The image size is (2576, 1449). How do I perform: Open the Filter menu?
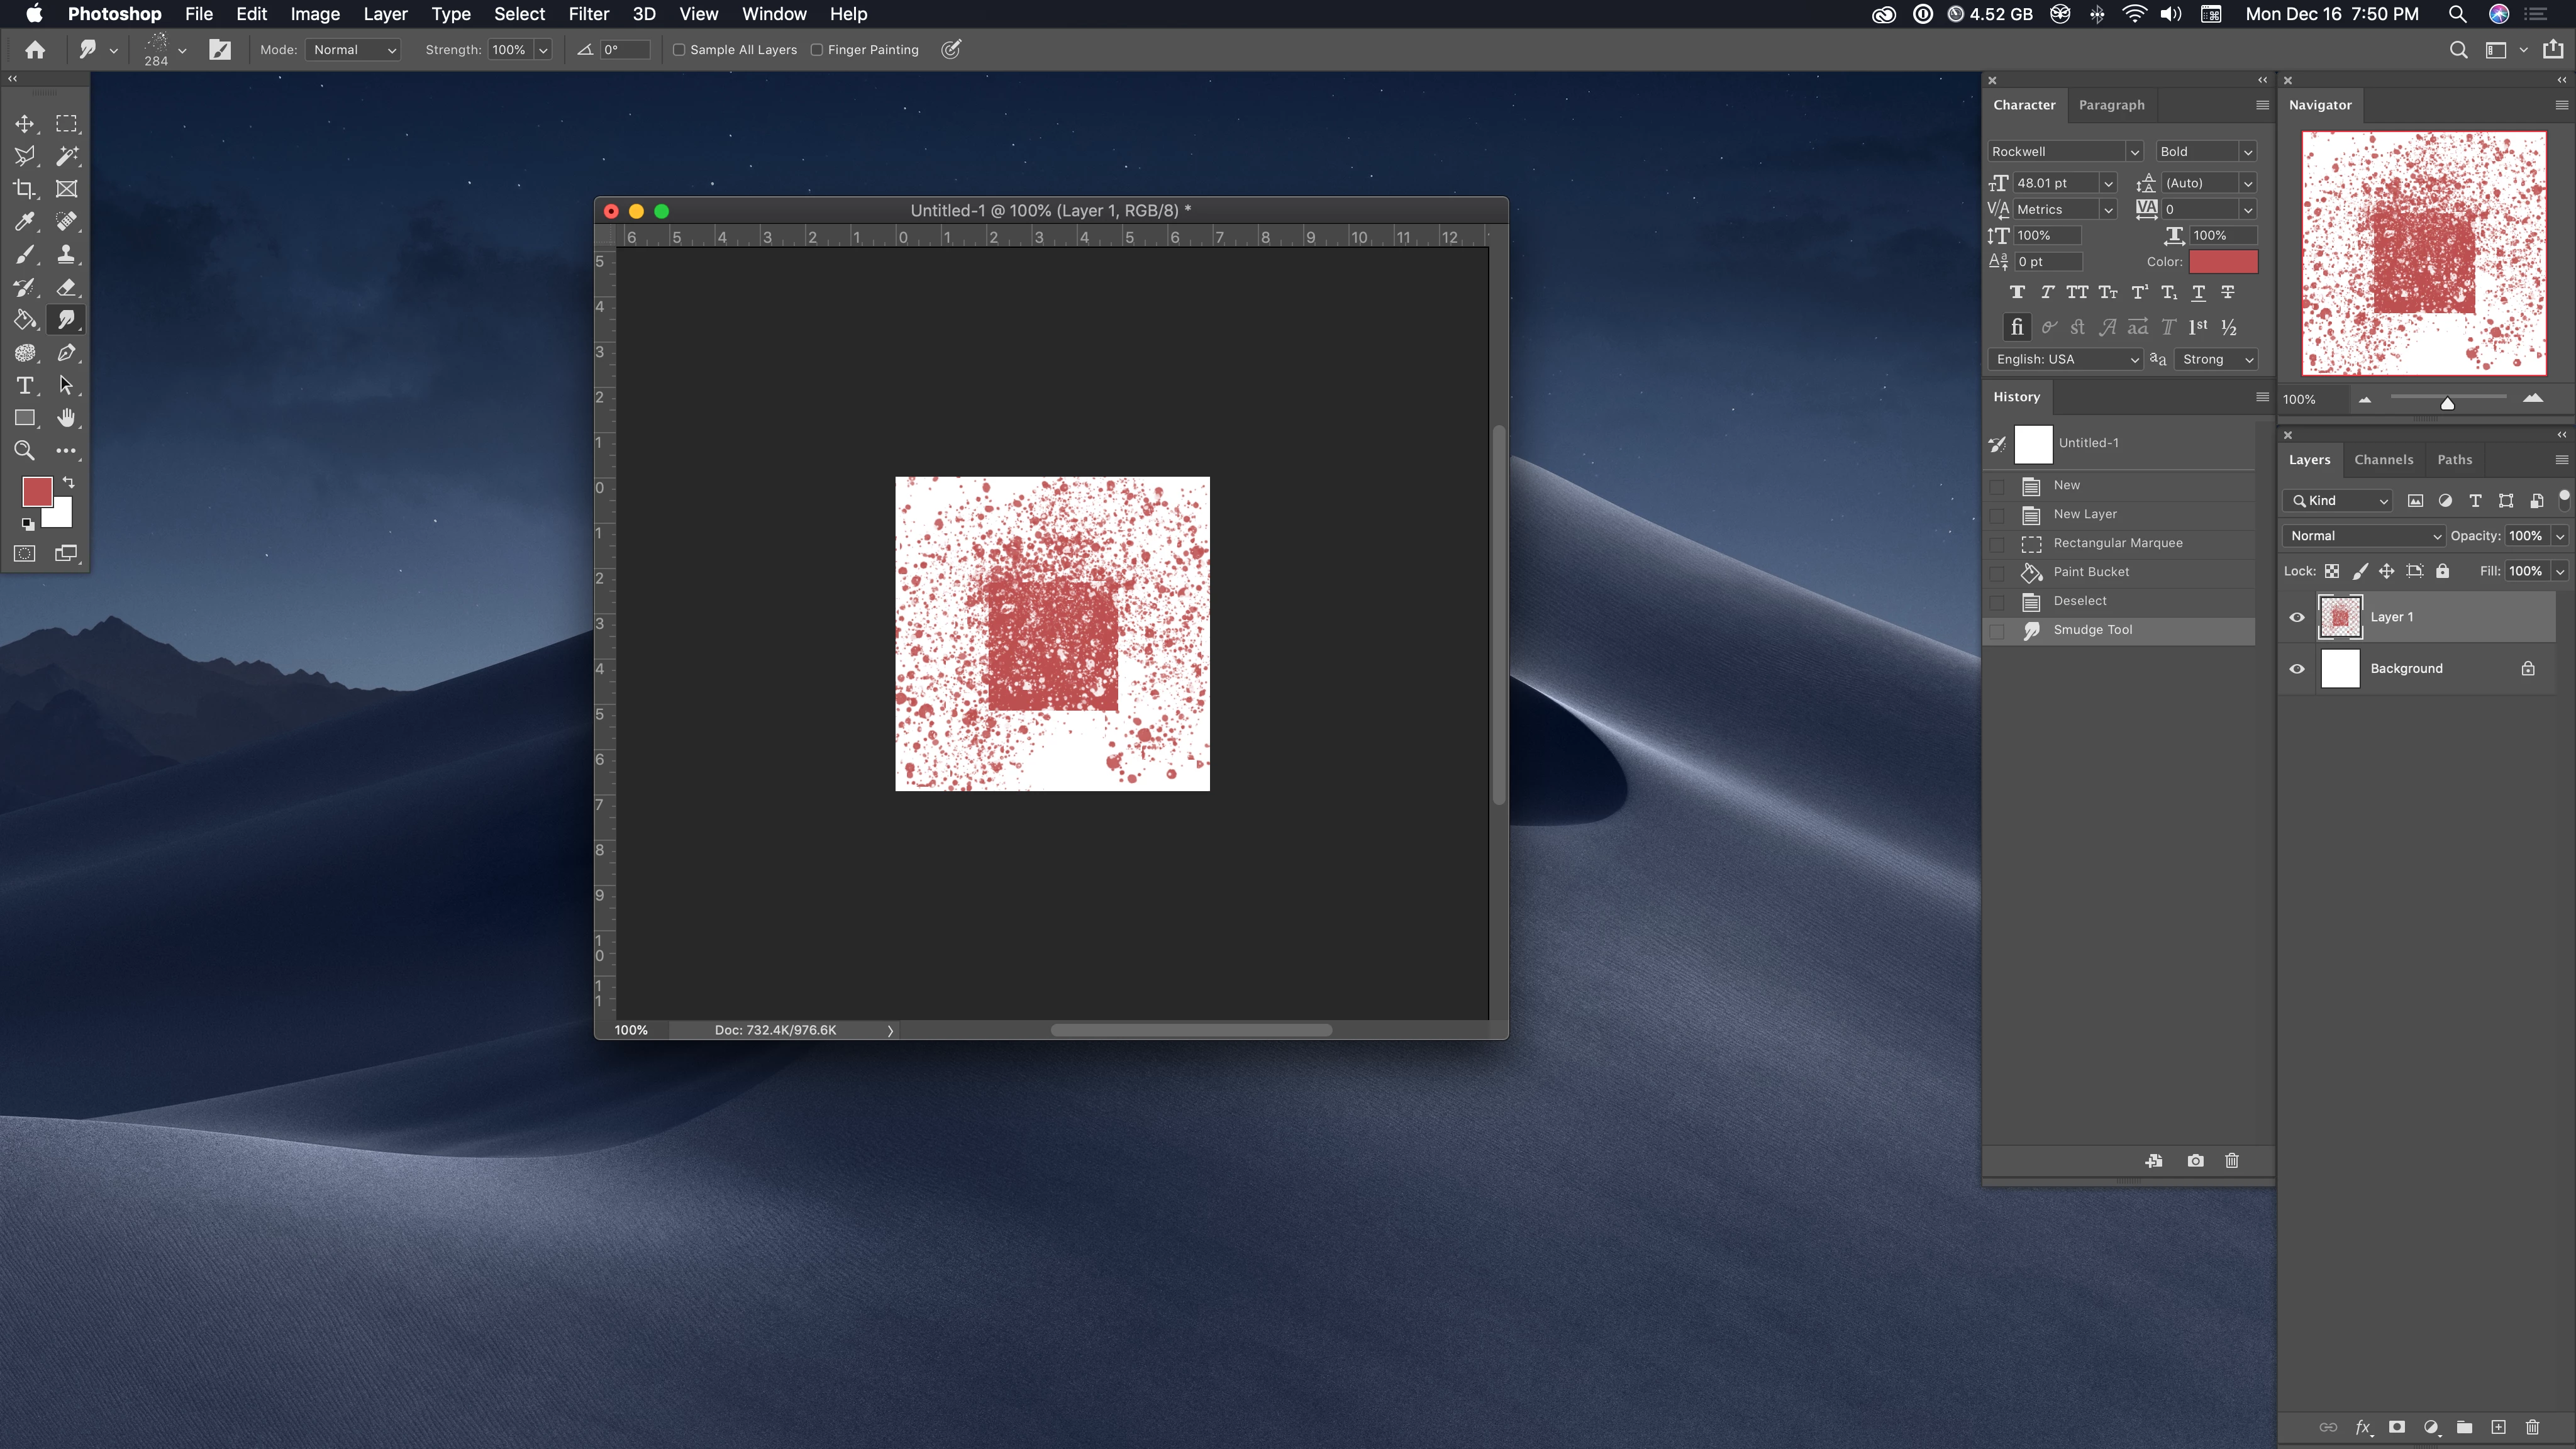pos(588,14)
